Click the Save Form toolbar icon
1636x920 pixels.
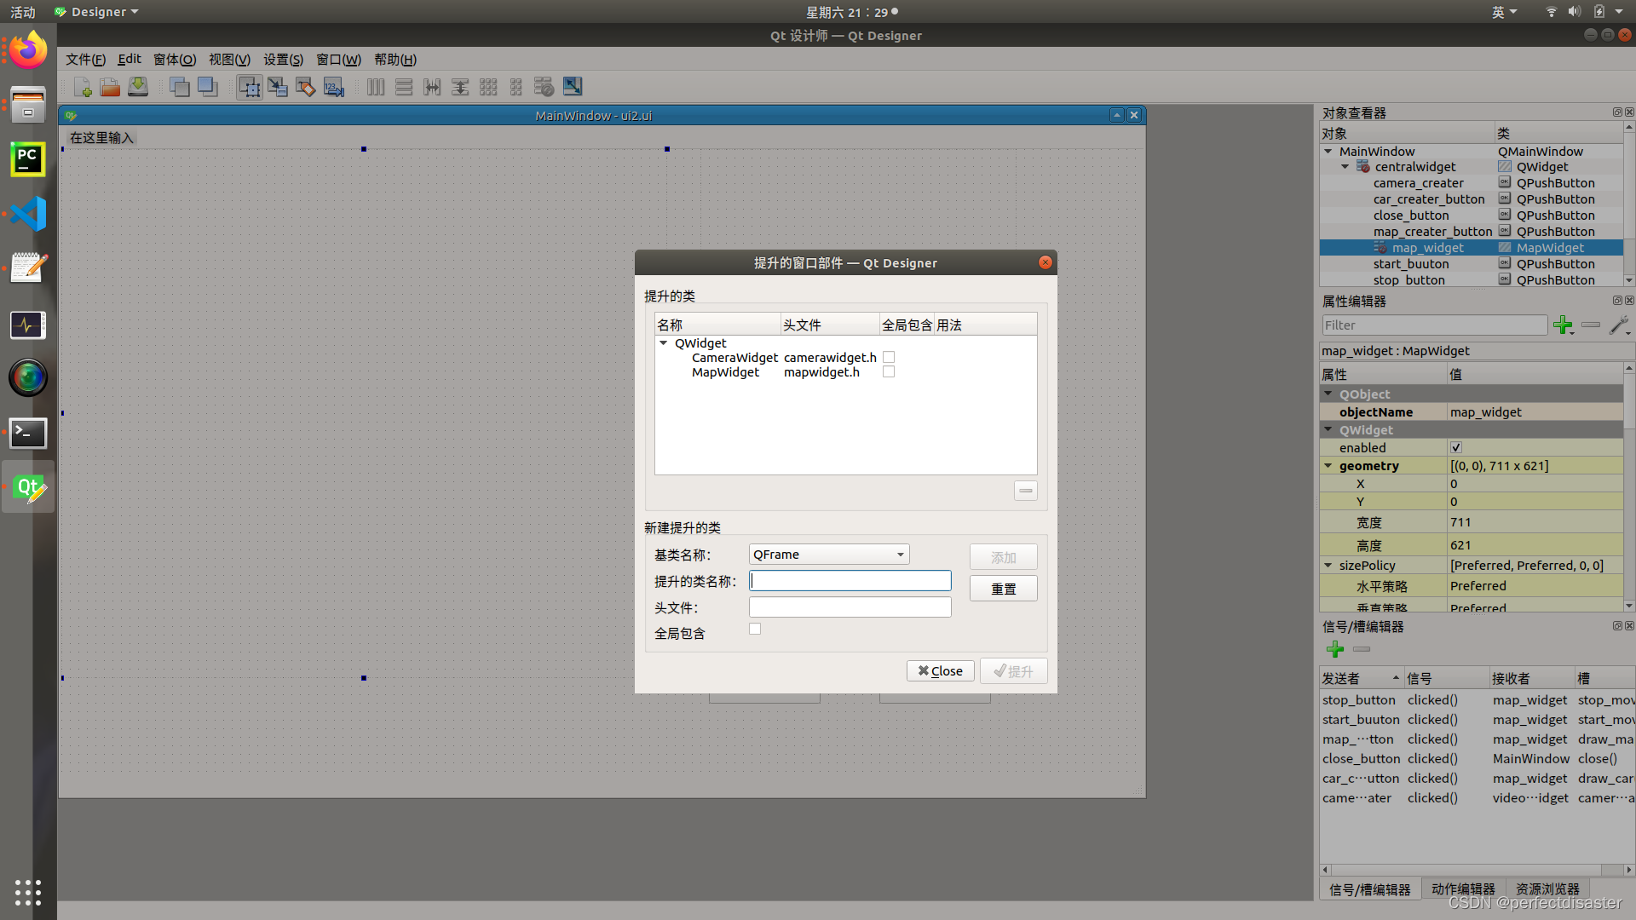138,87
